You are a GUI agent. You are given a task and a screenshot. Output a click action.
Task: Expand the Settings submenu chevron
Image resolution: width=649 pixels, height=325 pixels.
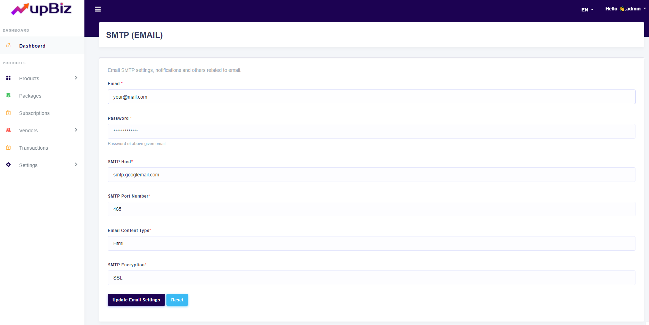click(x=76, y=165)
